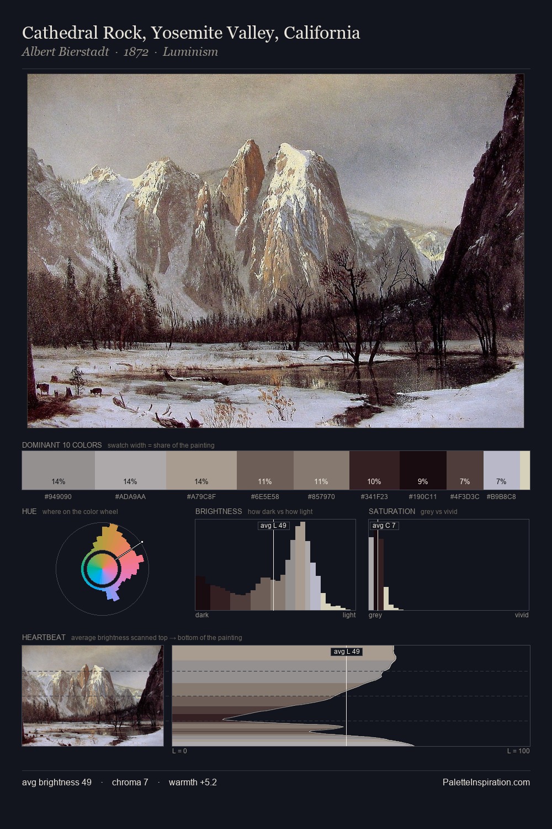Click the hex label #341F23
552x829 pixels.
[x=374, y=497]
